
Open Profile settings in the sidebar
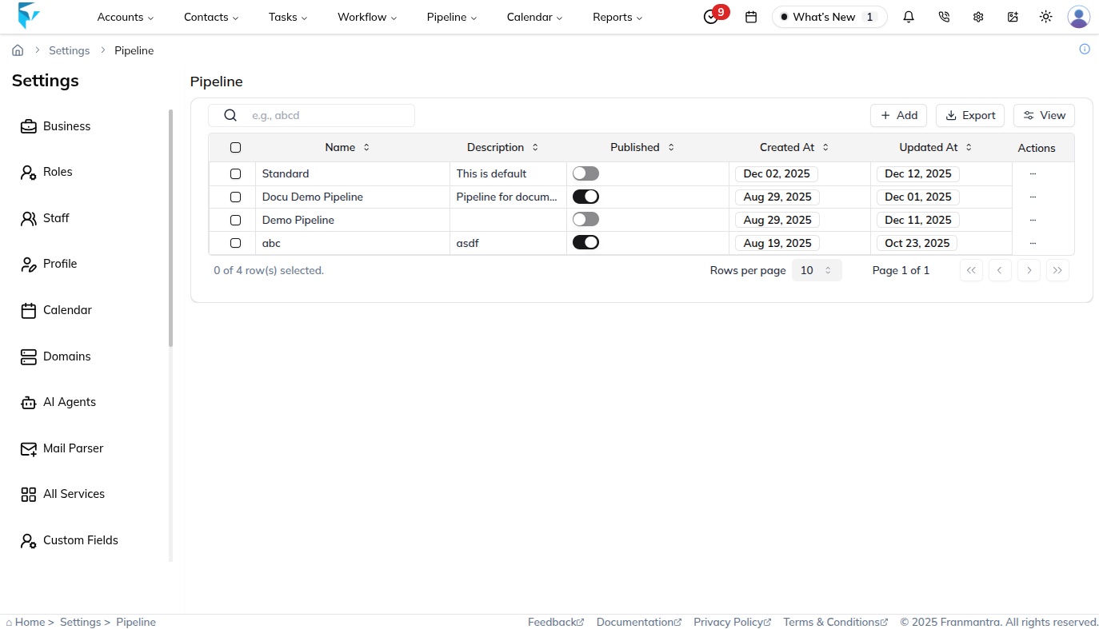(x=49, y=264)
